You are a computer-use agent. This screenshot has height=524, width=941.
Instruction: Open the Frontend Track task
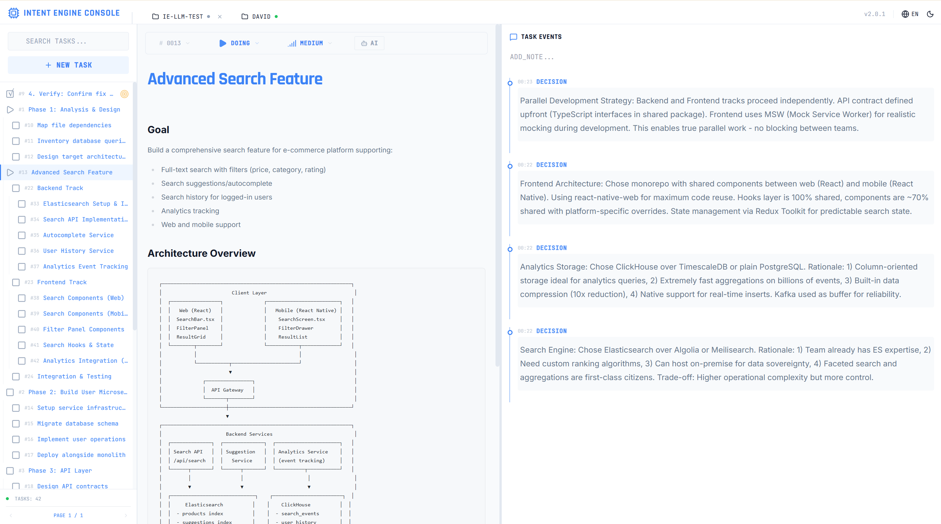pyautogui.click(x=62, y=283)
